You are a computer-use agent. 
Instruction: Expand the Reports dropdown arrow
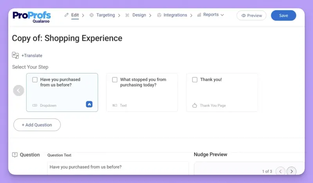click(222, 15)
